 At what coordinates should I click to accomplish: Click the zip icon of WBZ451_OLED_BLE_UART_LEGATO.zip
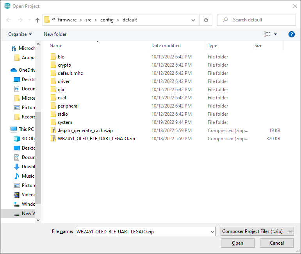(53, 139)
